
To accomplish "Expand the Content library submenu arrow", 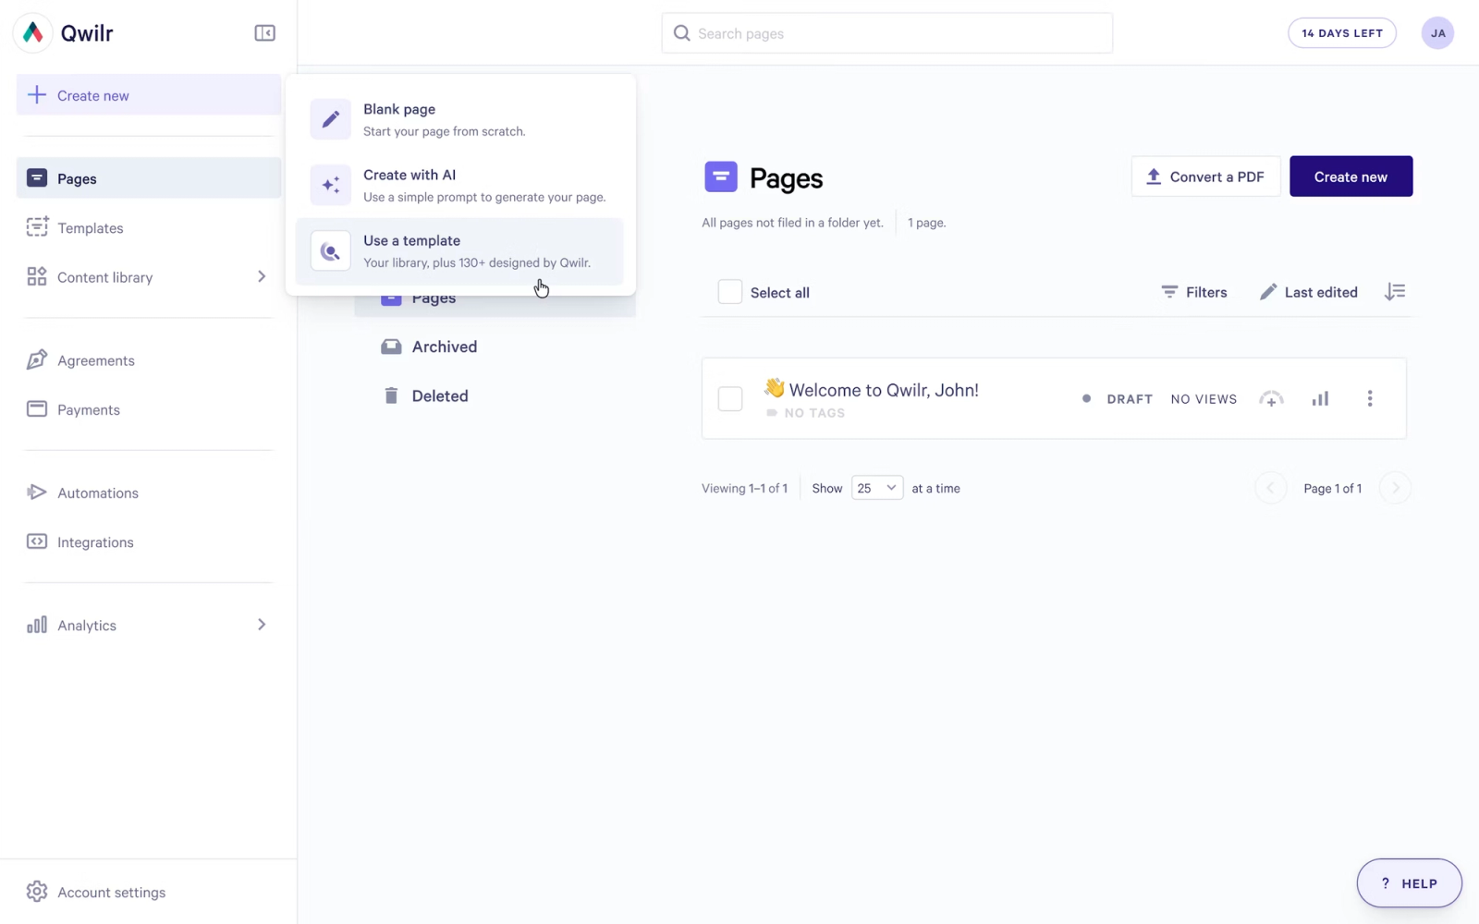I will click(x=262, y=277).
